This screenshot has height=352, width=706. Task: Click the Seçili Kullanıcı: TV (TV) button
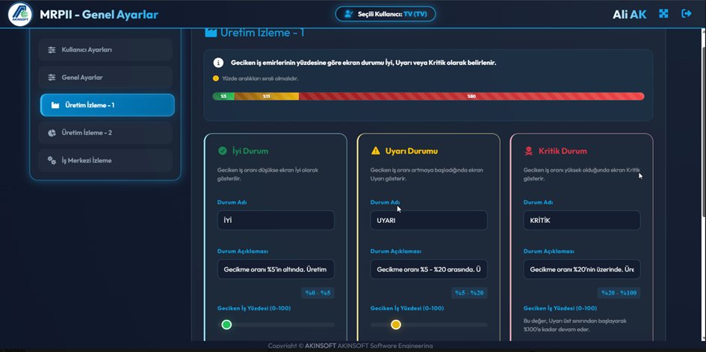point(385,14)
